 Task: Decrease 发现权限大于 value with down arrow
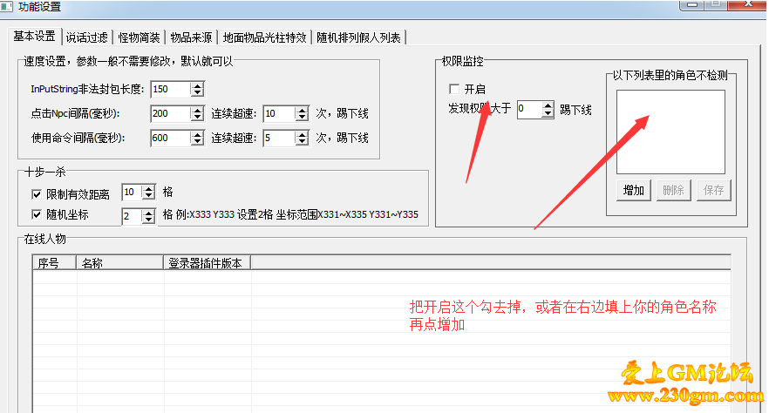click(x=548, y=112)
